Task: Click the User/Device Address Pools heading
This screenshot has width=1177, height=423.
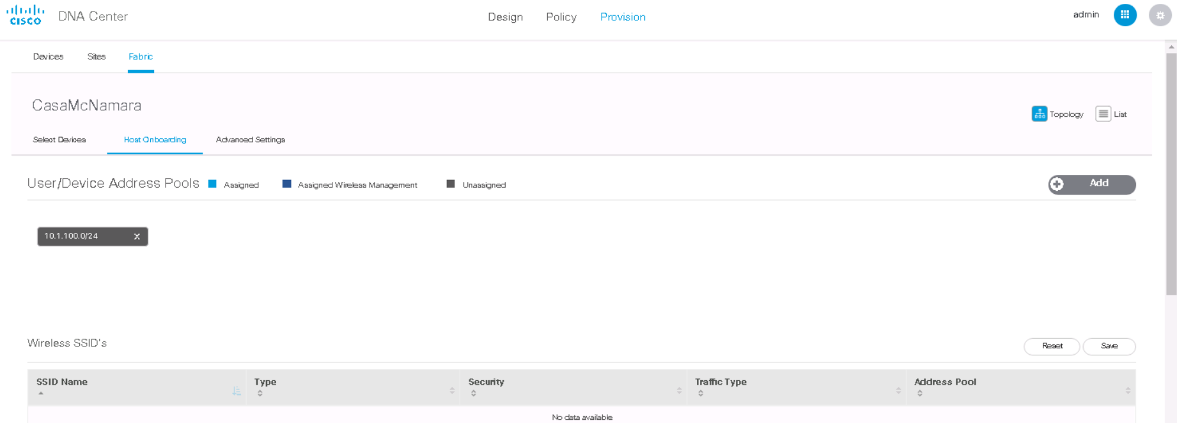Action: coord(113,183)
